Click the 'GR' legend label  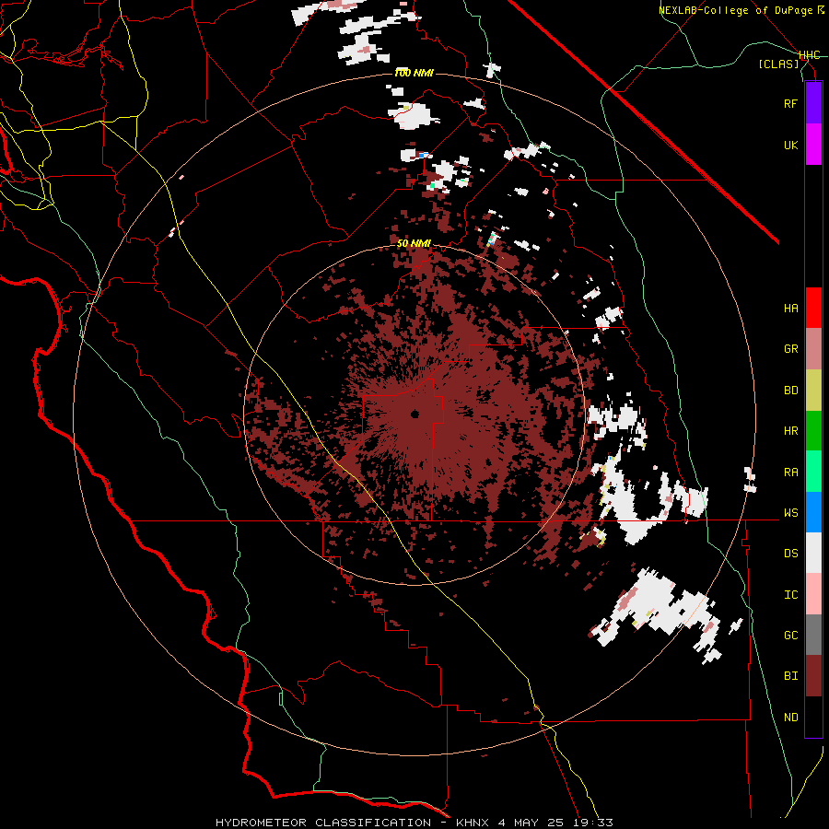[x=790, y=349]
